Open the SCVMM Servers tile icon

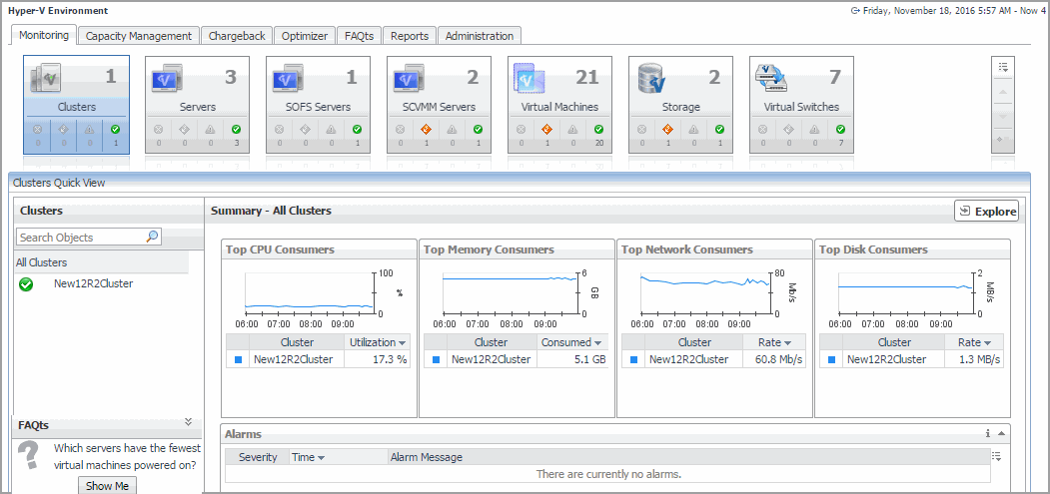click(x=408, y=78)
